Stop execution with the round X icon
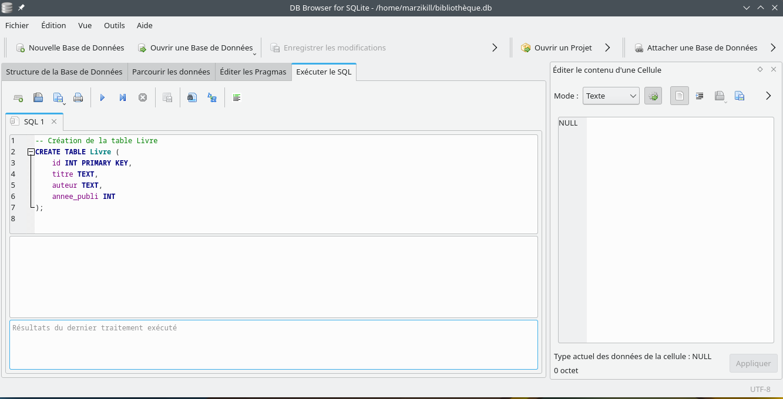This screenshot has width=783, height=399. (143, 98)
